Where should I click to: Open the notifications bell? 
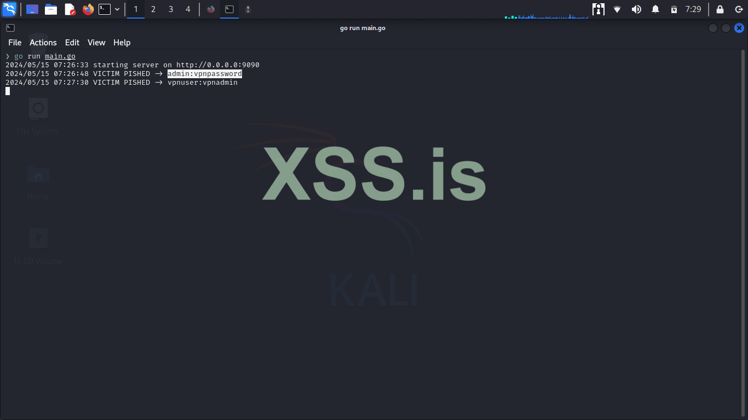(655, 9)
